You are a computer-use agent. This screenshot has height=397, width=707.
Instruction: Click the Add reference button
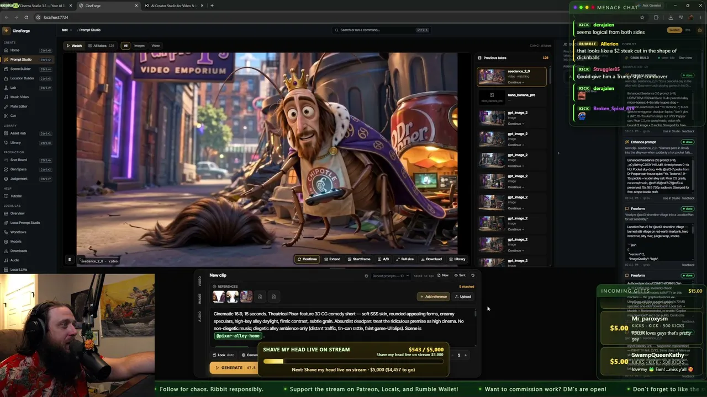433,297
